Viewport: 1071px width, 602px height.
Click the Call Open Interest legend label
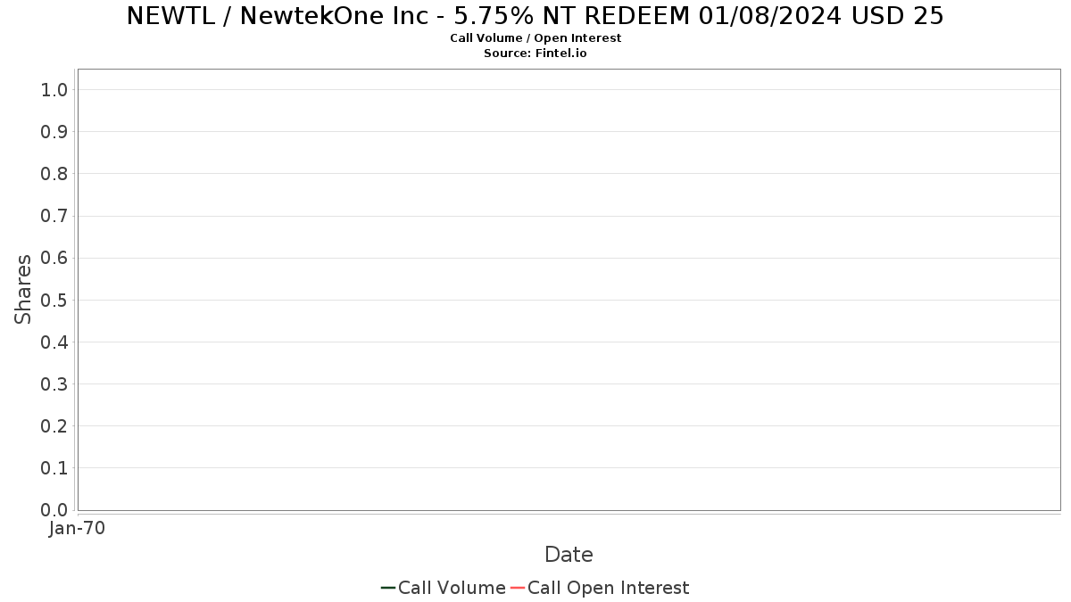point(608,588)
